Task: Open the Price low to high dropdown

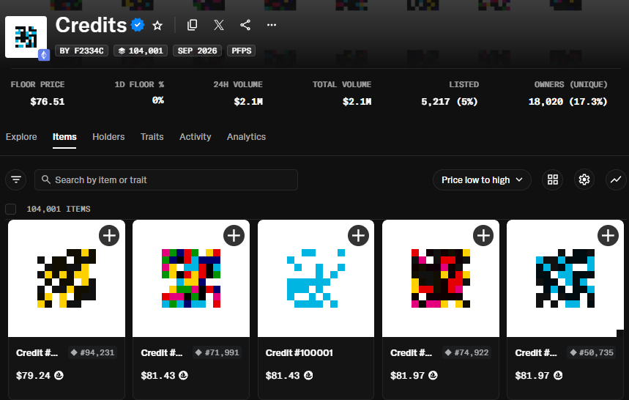Action: 482,179
